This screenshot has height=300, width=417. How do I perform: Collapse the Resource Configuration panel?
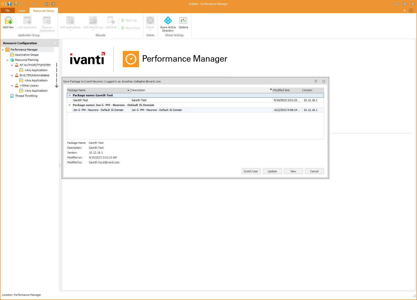(x=55, y=43)
